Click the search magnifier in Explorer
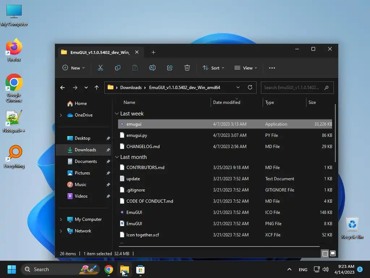Viewport: 370px width, 278px height. 327,88
